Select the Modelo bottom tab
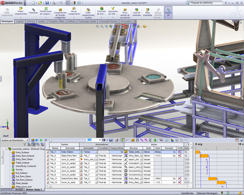Screen dimensions: 244x195 (x=19, y=190)
